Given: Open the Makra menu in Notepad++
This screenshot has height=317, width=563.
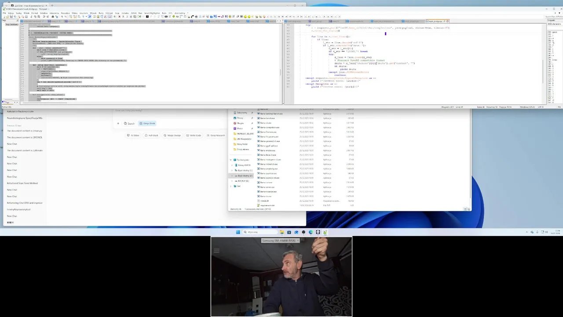Looking at the screenshot, I should point(75,13).
